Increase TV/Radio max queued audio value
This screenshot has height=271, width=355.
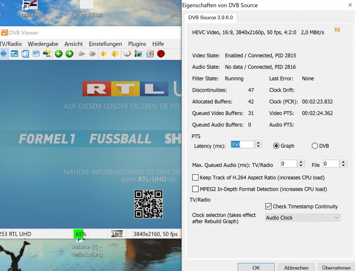[x=301, y=162]
